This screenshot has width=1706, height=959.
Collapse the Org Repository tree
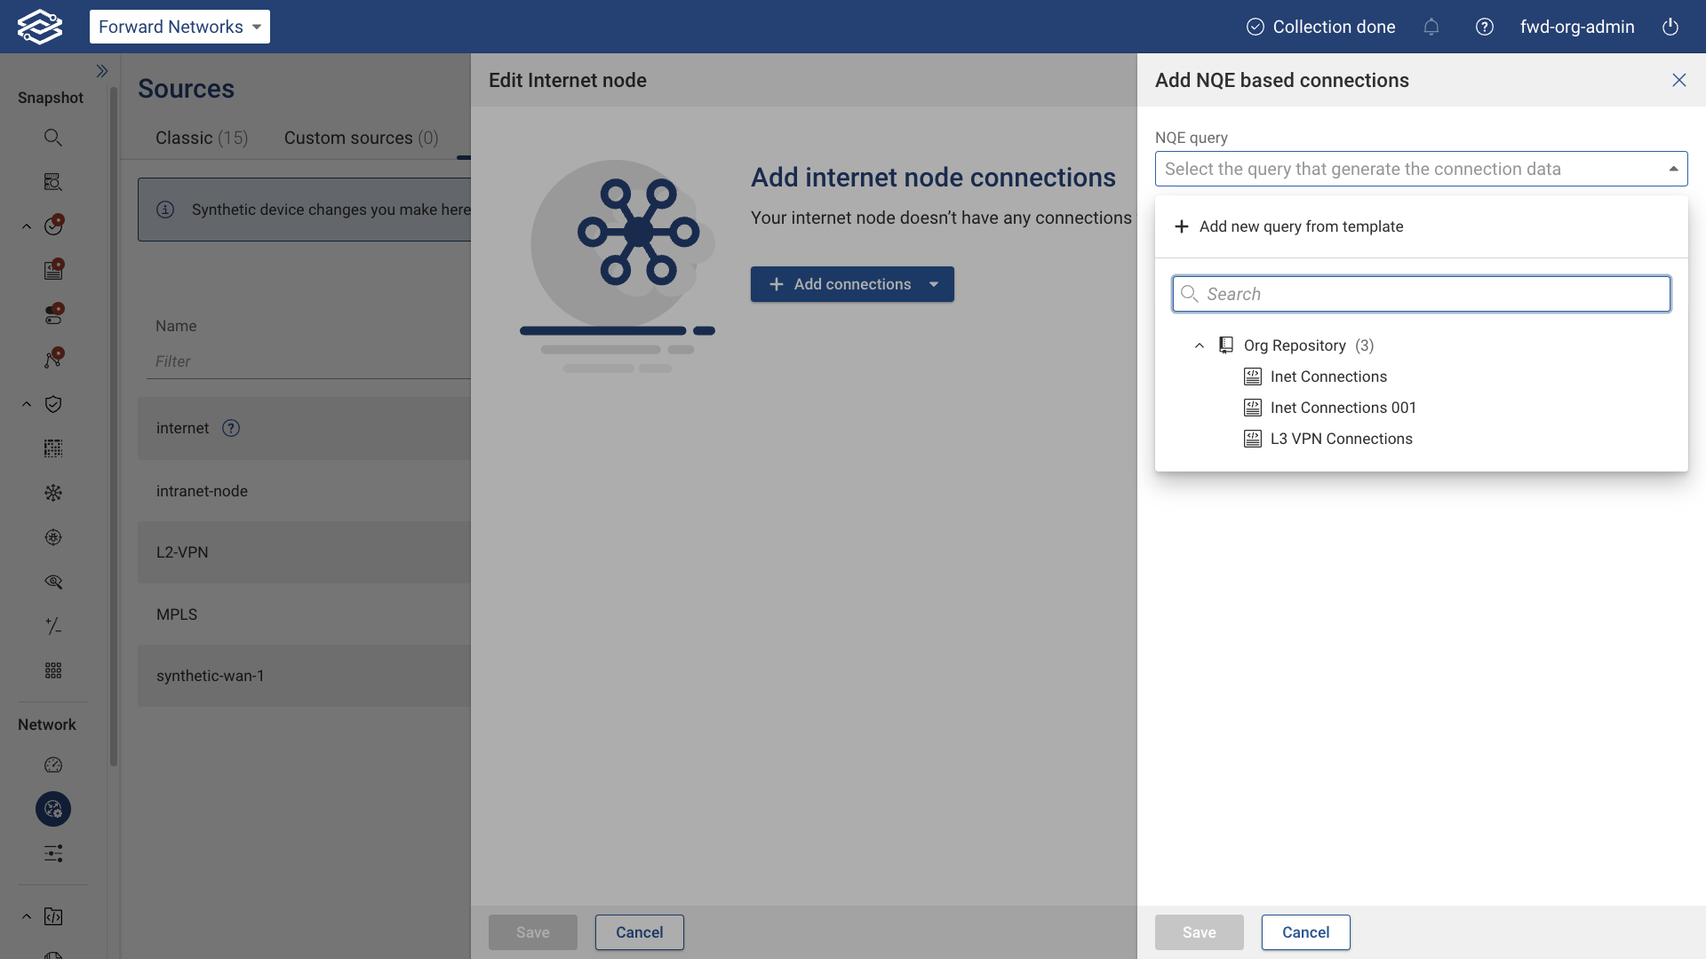click(1200, 345)
